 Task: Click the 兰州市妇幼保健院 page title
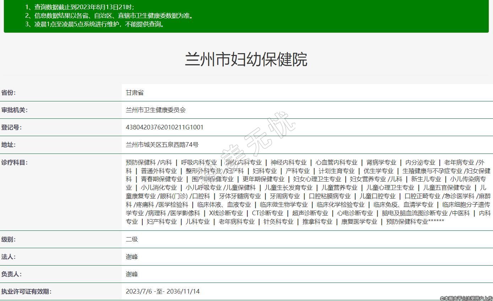(246, 59)
